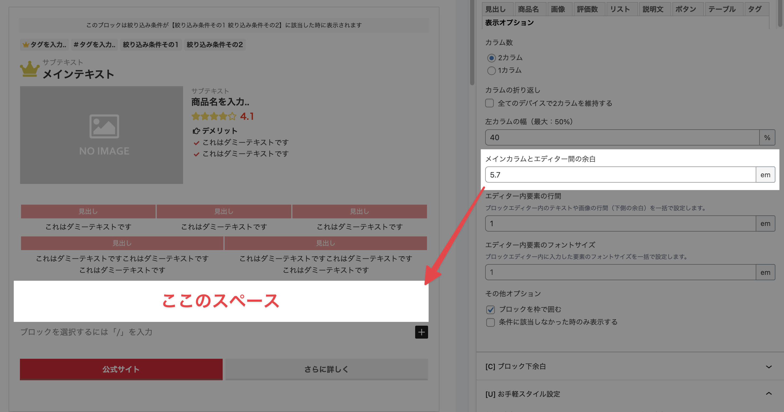Viewport: 784px width, 412px height.
Task: Click the editor vertical scrollbar
Action: click(x=472, y=42)
